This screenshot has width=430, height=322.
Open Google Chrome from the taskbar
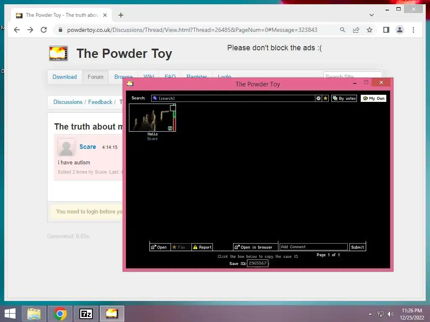(60, 314)
